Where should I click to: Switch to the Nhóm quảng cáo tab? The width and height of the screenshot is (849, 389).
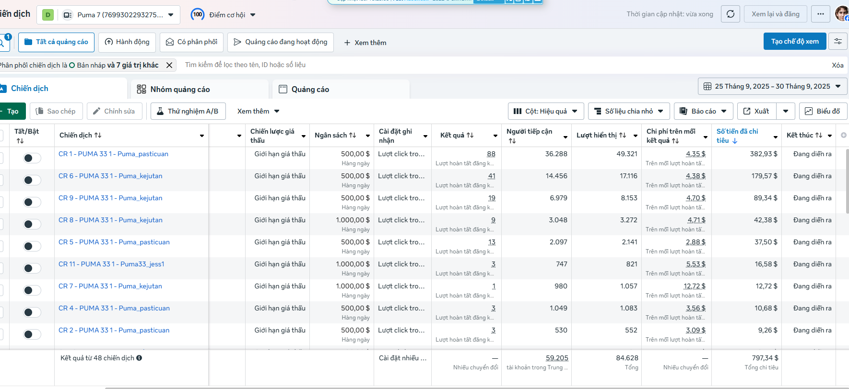click(x=180, y=89)
